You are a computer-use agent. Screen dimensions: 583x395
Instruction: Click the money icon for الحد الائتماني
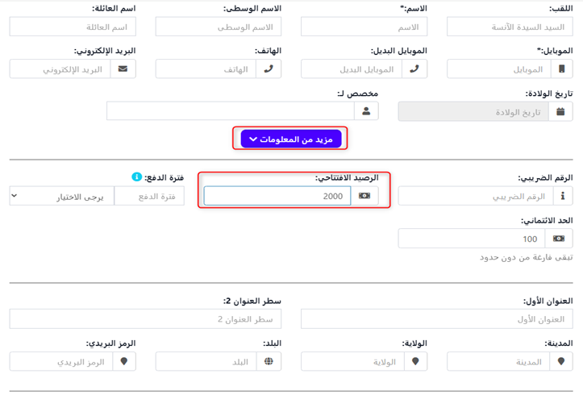tap(559, 239)
